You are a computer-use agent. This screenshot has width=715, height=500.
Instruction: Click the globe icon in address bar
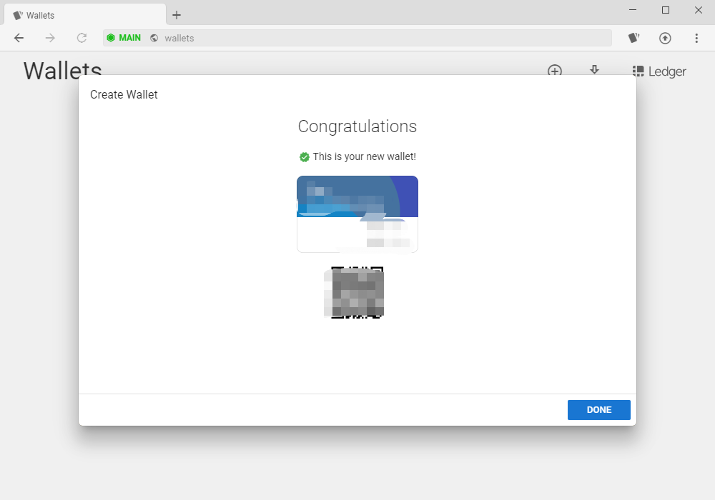154,38
